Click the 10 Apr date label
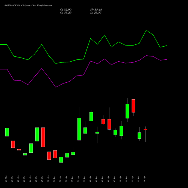The height and width of the screenshot is (188, 188). coord(90,179)
